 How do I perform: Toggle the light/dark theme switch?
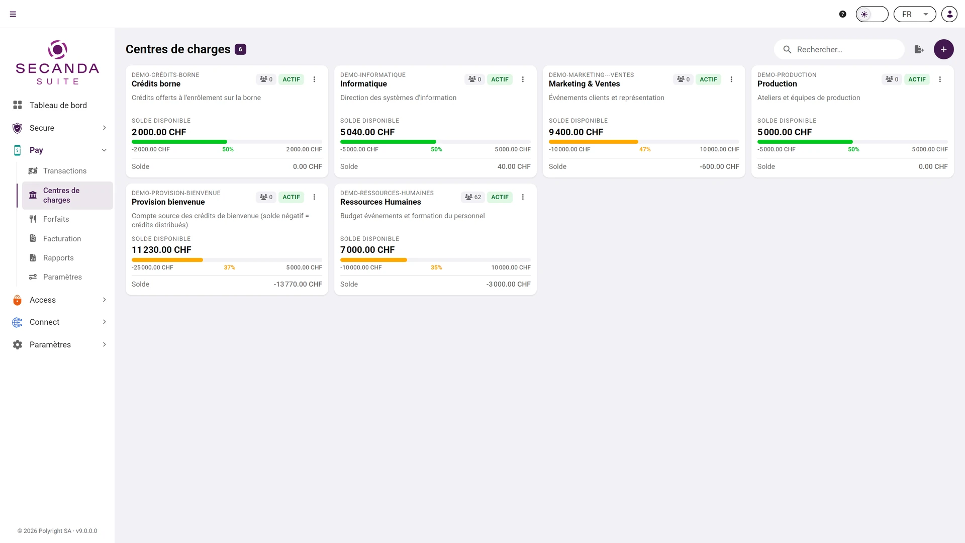872,14
